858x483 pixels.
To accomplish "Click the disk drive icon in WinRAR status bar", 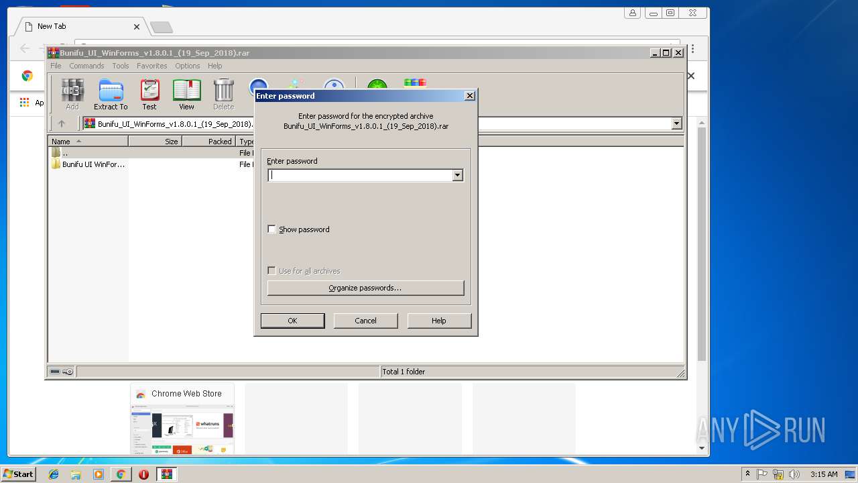I will 56,372.
